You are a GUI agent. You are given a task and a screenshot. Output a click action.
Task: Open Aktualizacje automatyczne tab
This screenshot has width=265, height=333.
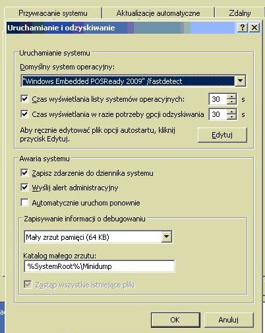tap(158, 13)
